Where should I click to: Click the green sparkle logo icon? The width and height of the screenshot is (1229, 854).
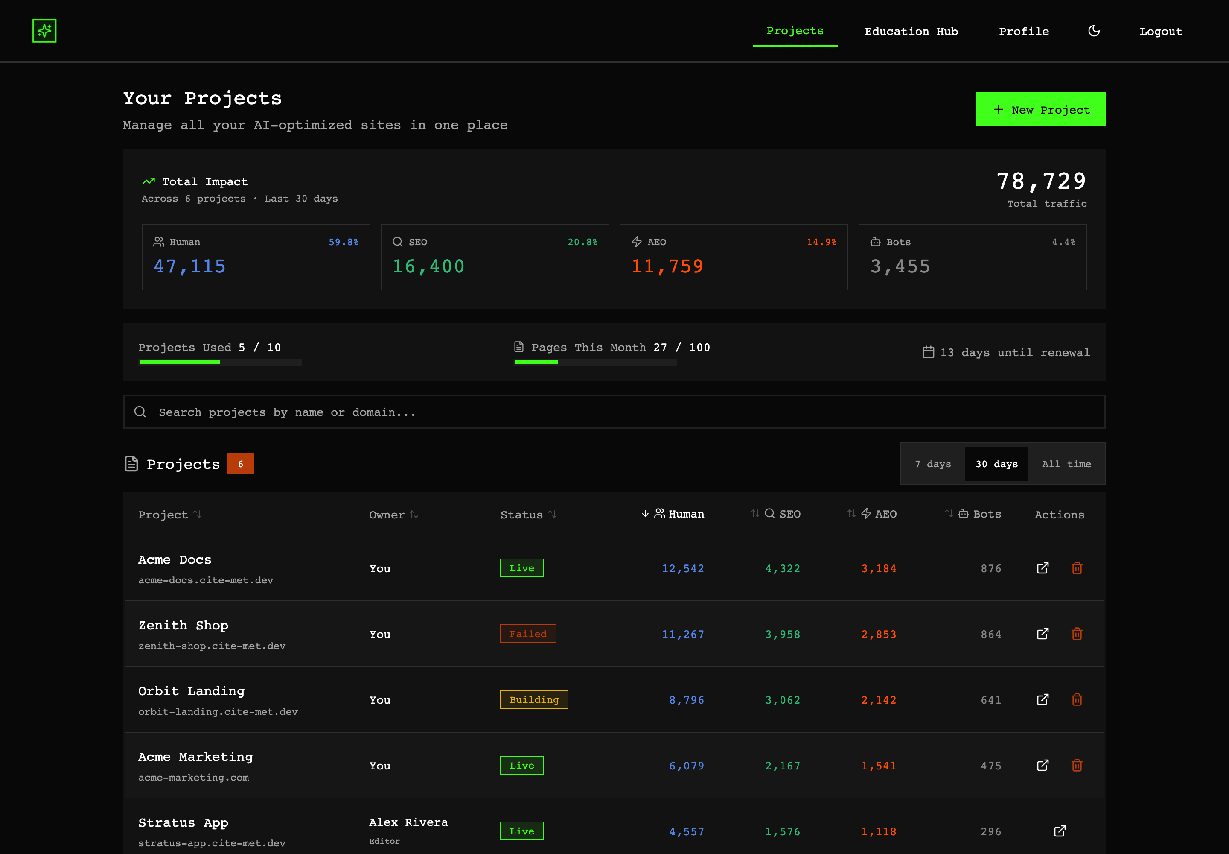click(x=44, y=31)
